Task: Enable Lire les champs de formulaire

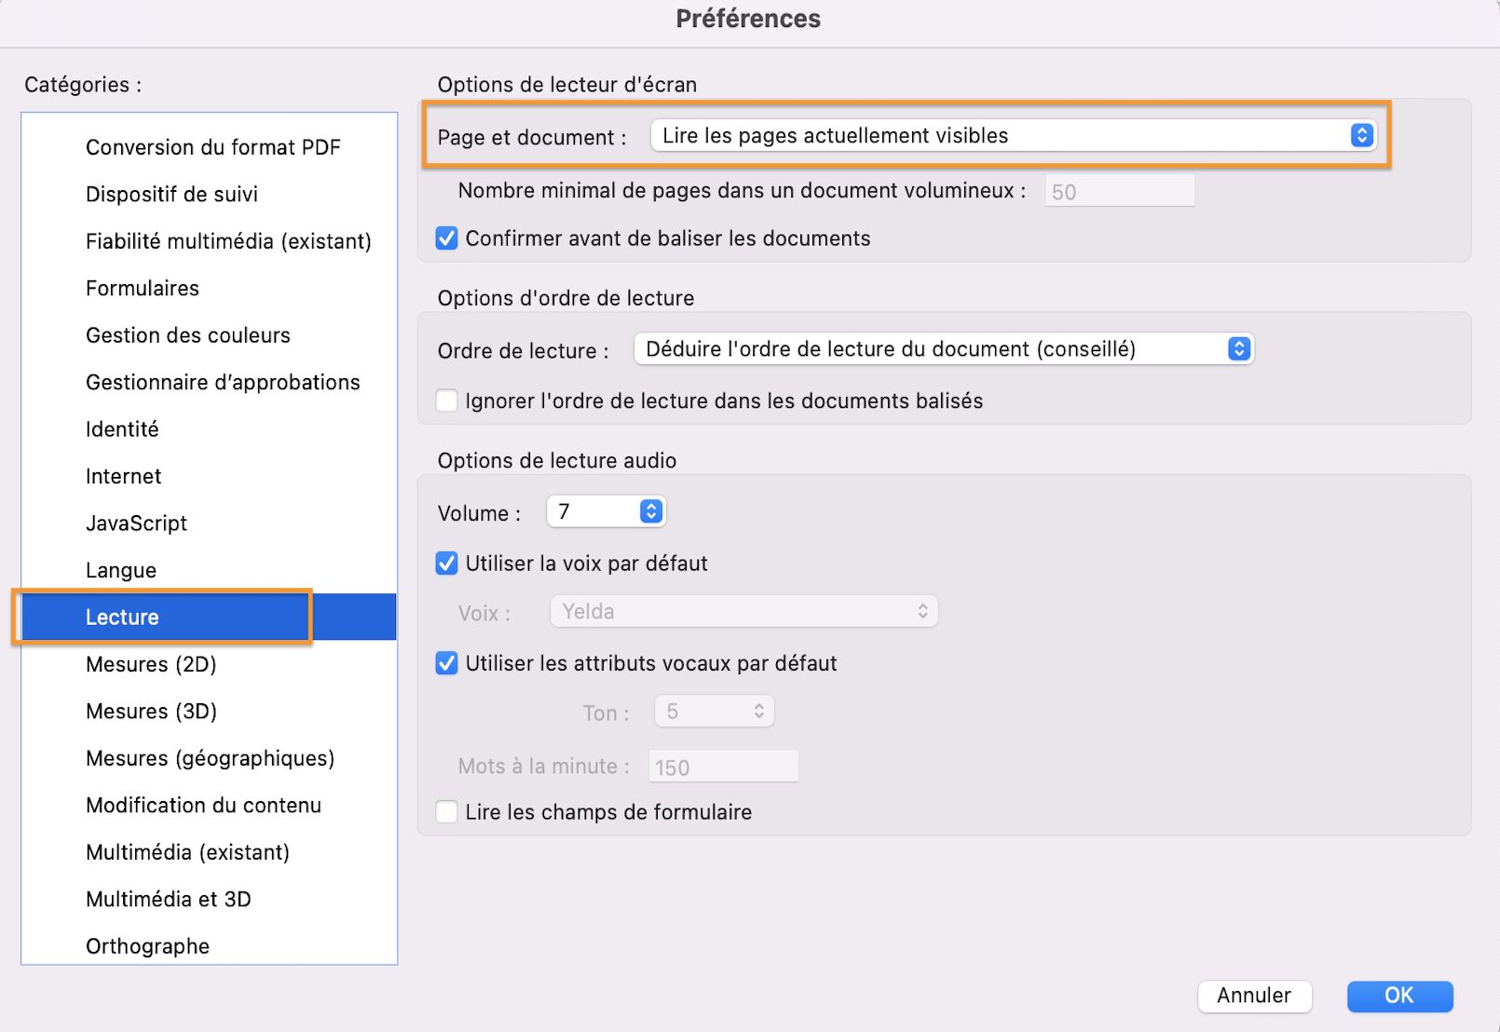Action: click(x=446, y=811)
